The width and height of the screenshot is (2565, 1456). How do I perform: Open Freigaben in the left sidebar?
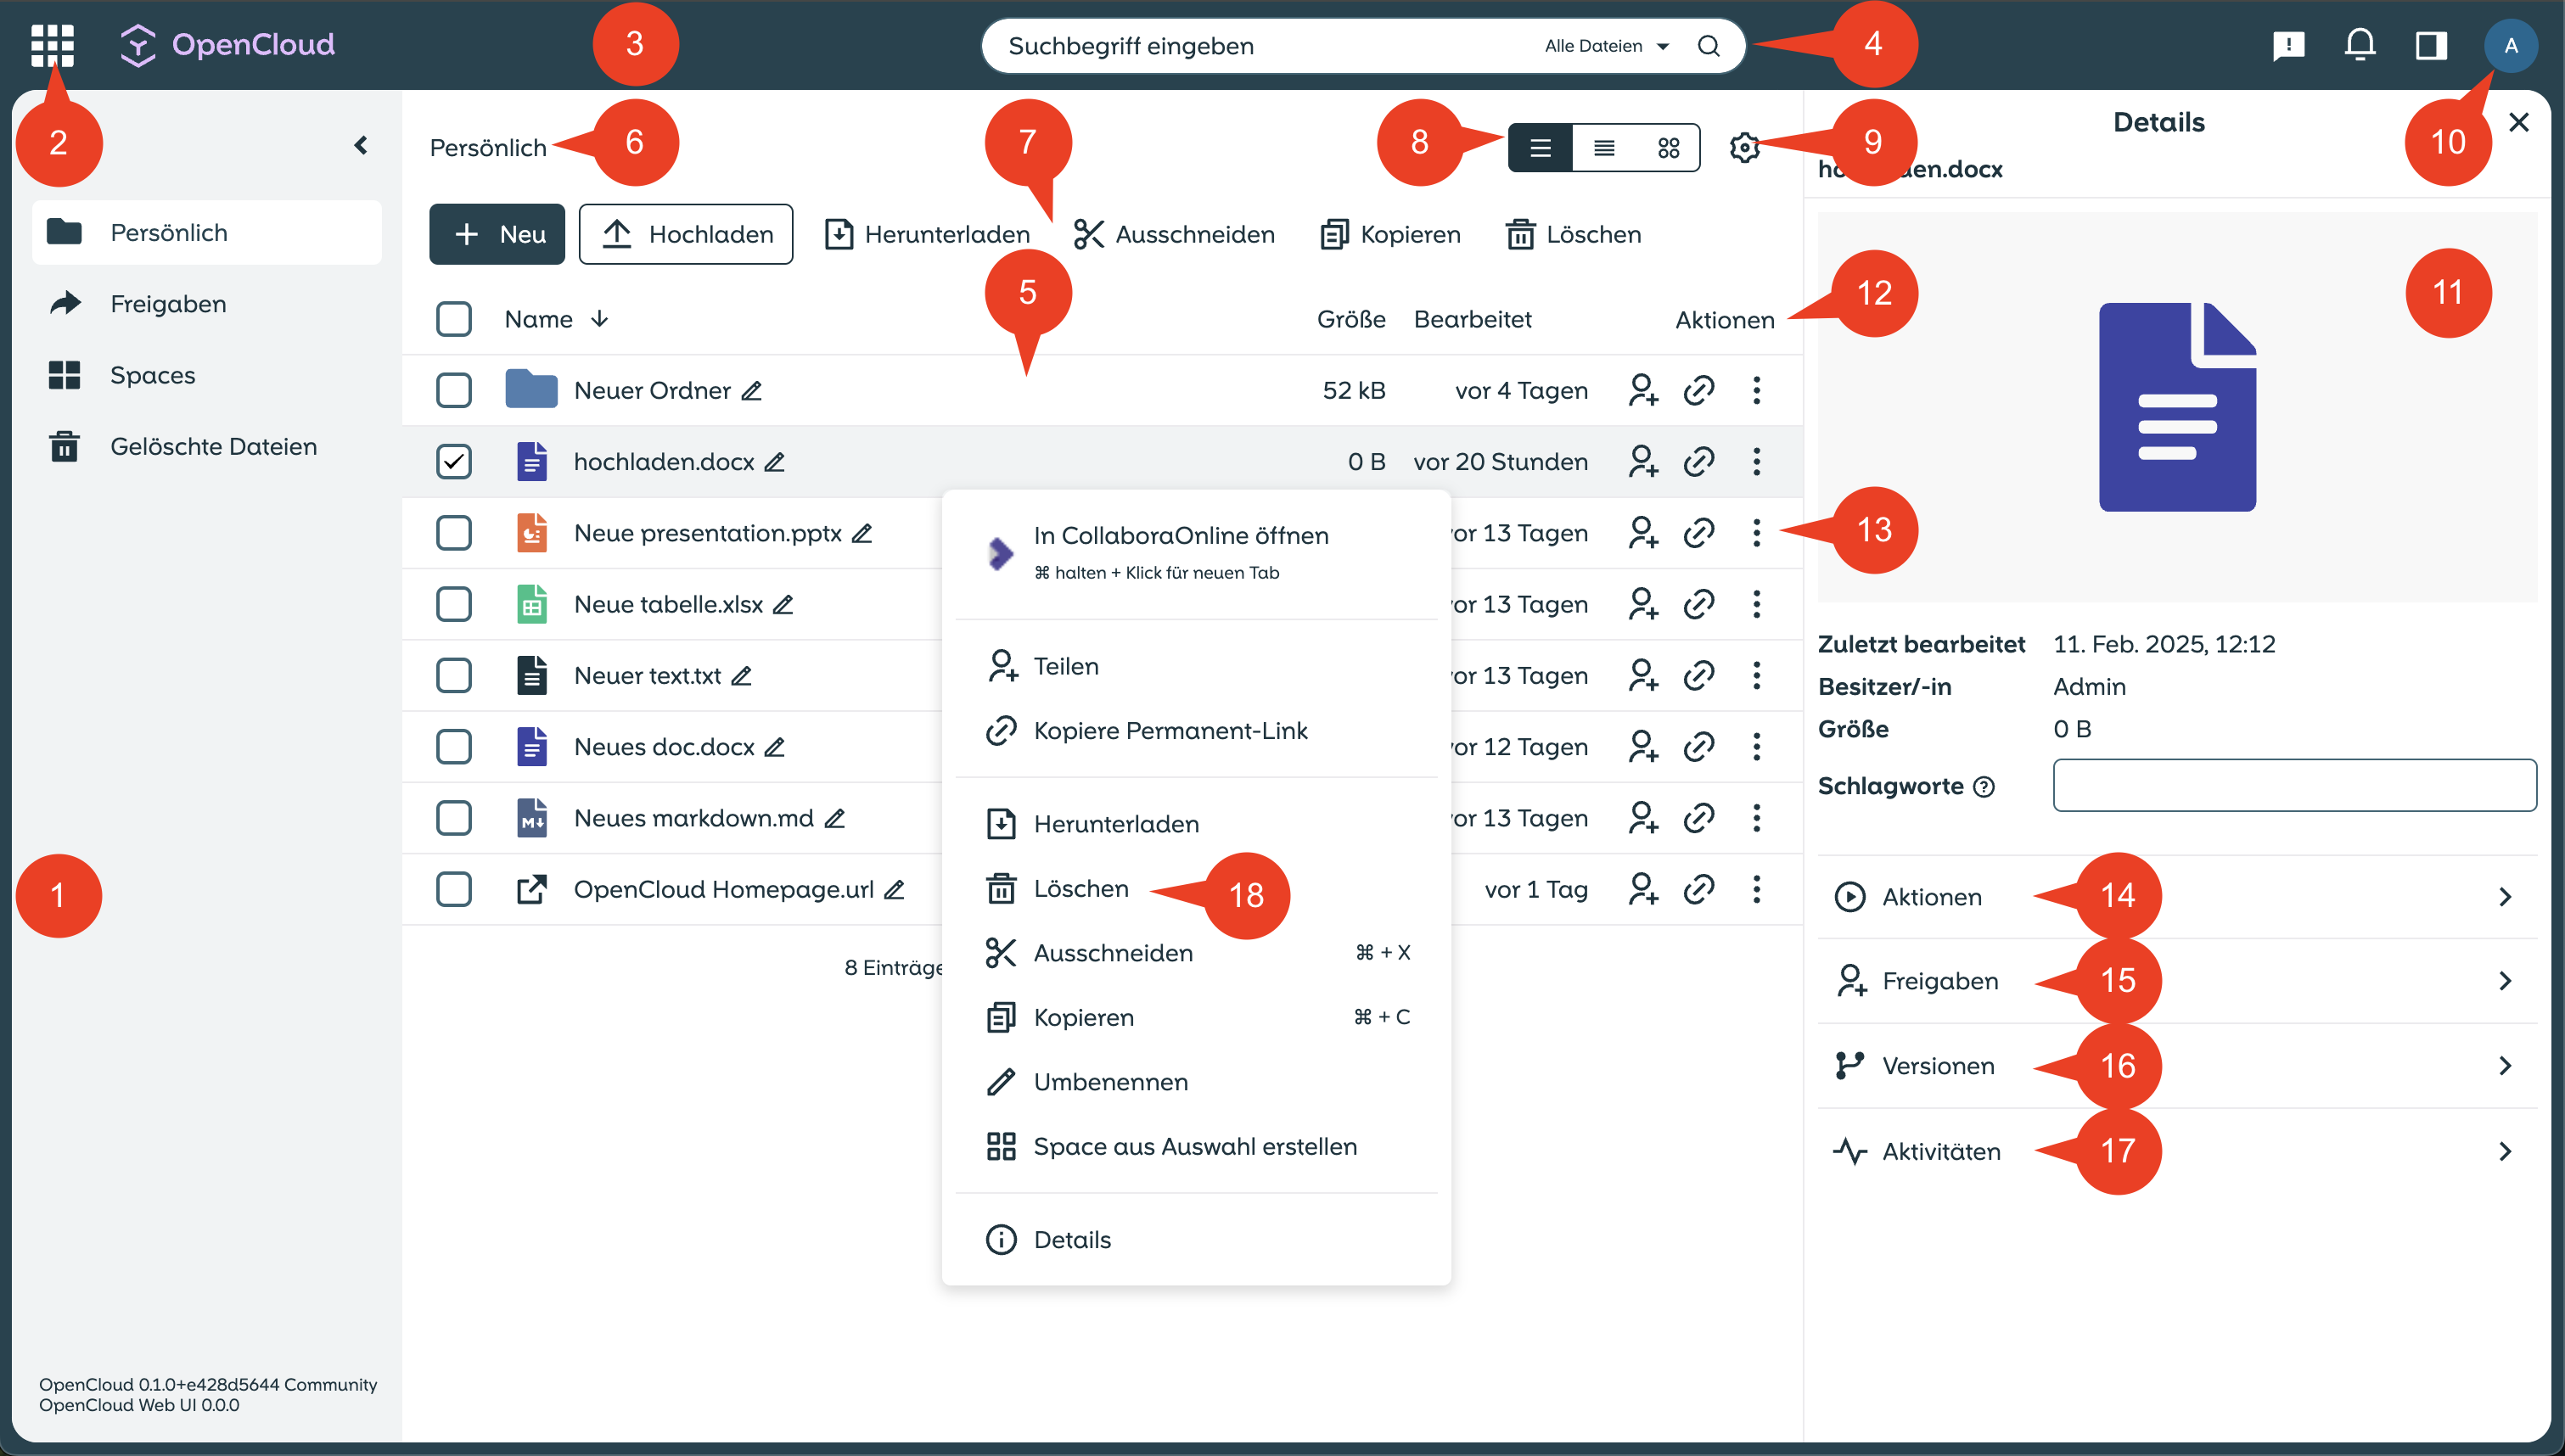tap(207, 304)
